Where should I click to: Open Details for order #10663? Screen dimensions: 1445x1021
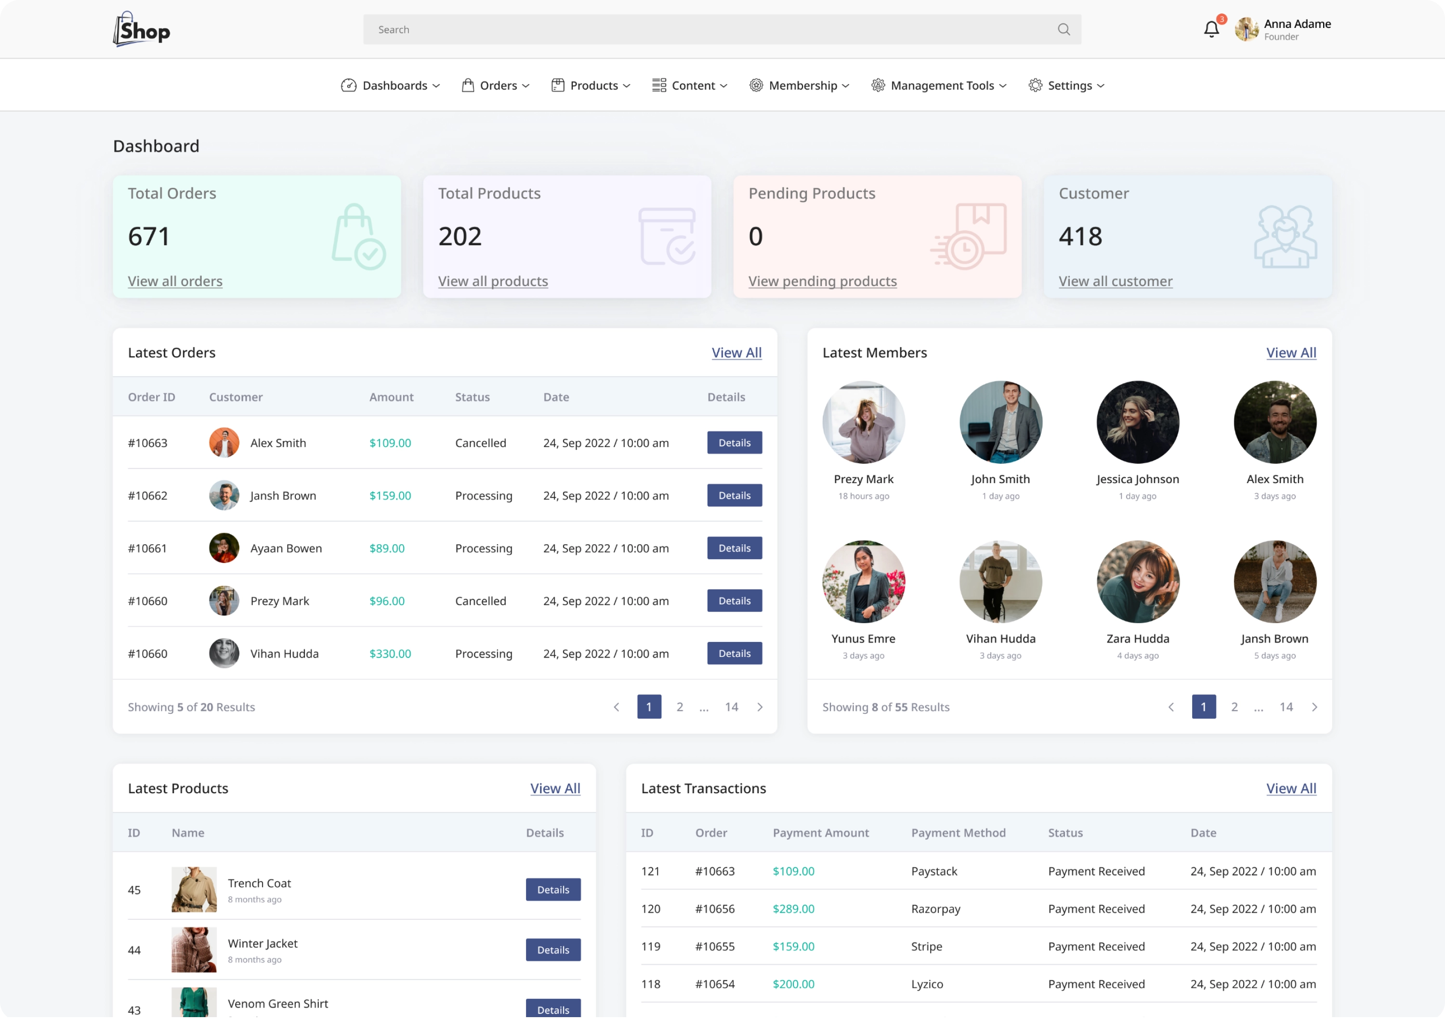tap(735, 443)
